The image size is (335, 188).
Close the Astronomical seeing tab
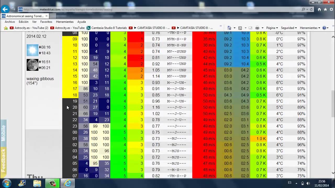click(47, 16)
